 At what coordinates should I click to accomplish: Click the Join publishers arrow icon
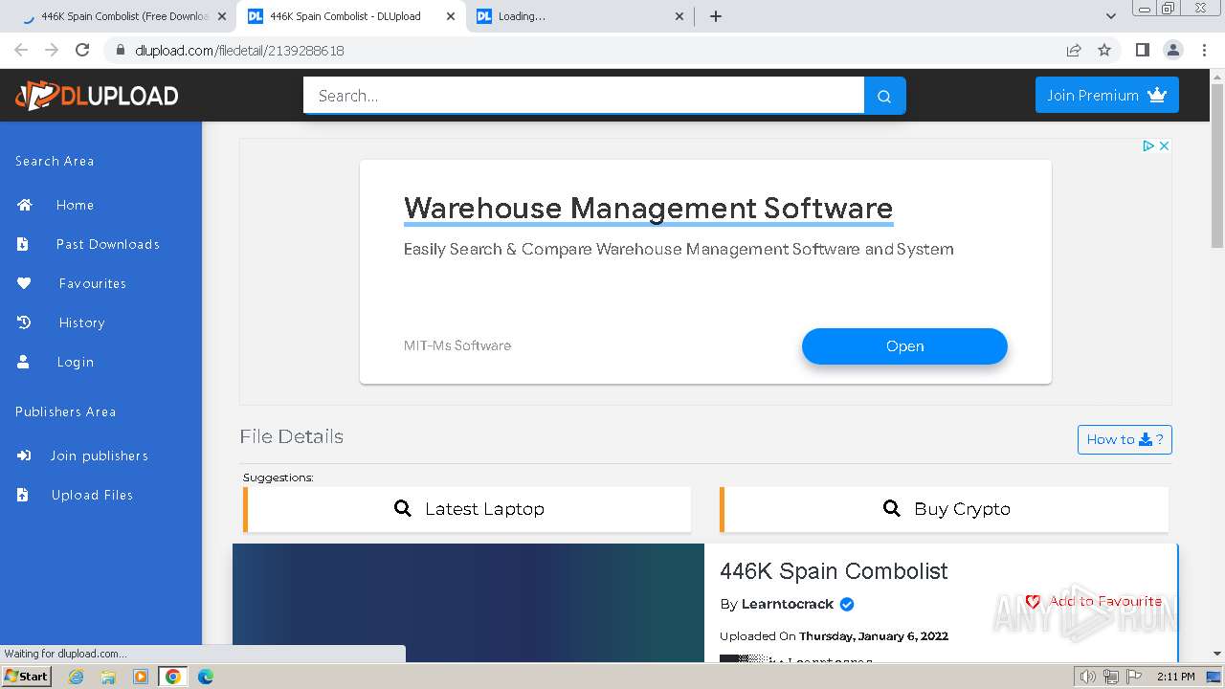[24, 456]
